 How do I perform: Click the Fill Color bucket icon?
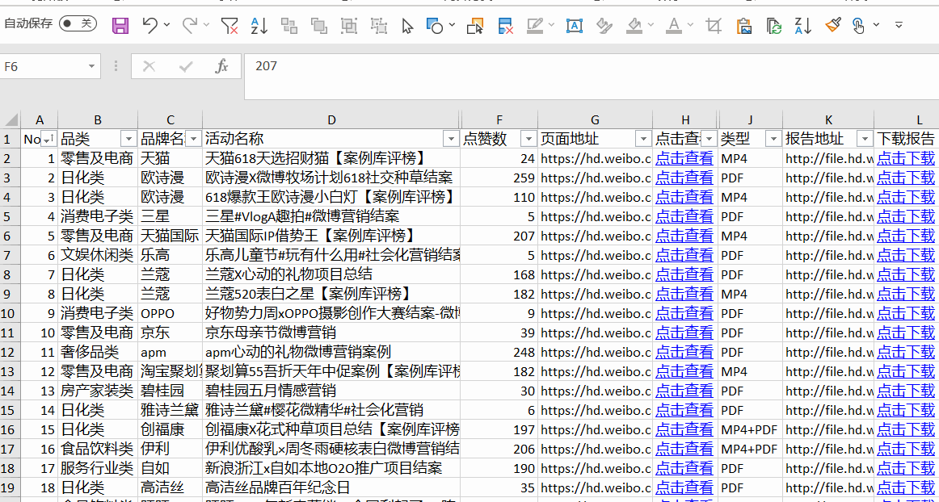pyautogui.click(x=634, y=25)
